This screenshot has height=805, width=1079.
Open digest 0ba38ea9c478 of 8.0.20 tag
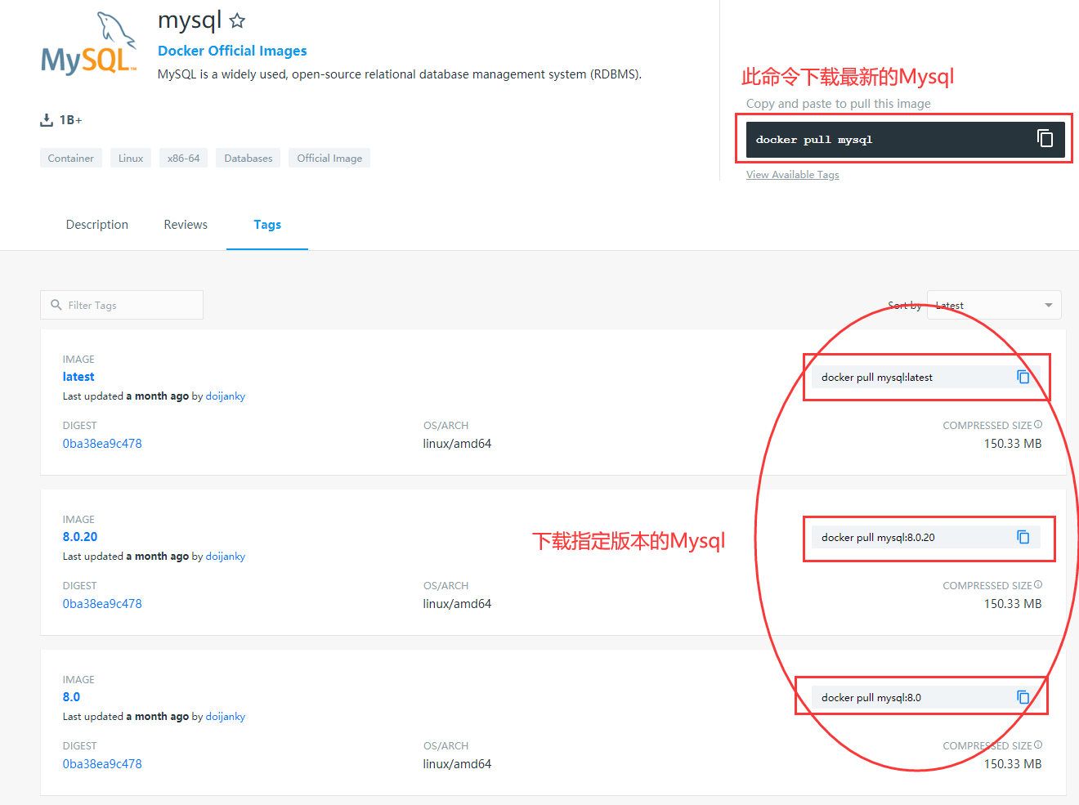tap(102, 604)
